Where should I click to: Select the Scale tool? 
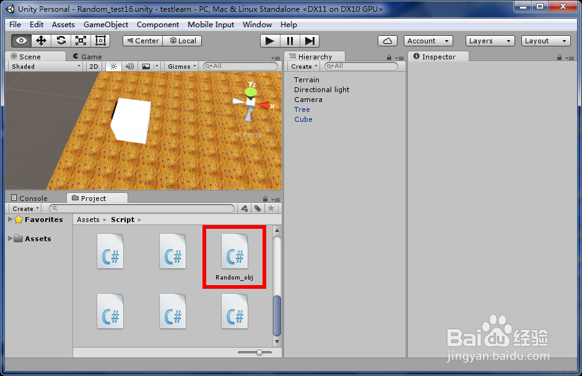coord(80,41)
